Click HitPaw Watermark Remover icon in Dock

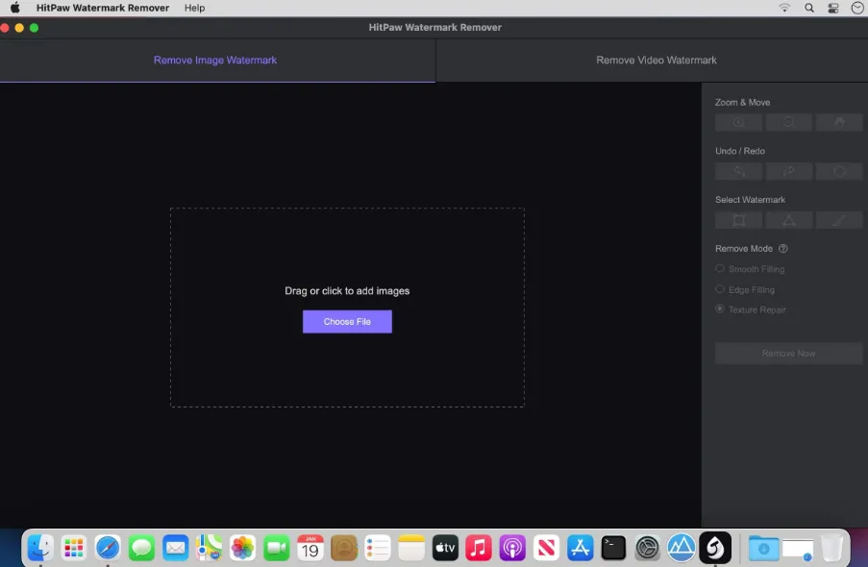pos(714,548)
